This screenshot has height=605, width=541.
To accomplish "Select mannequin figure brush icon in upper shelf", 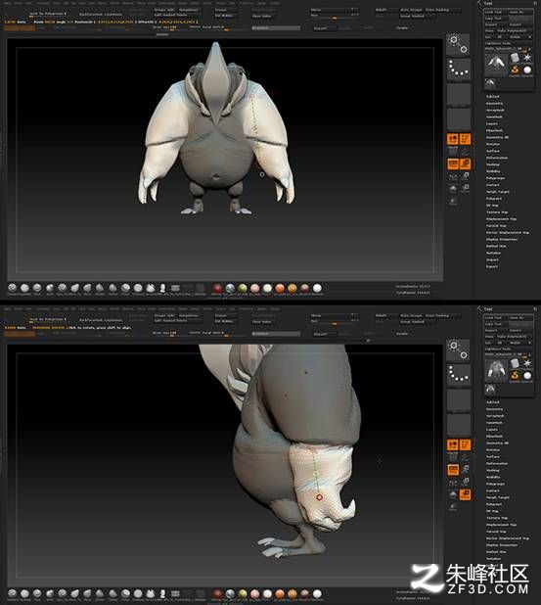I will [162, 288].
